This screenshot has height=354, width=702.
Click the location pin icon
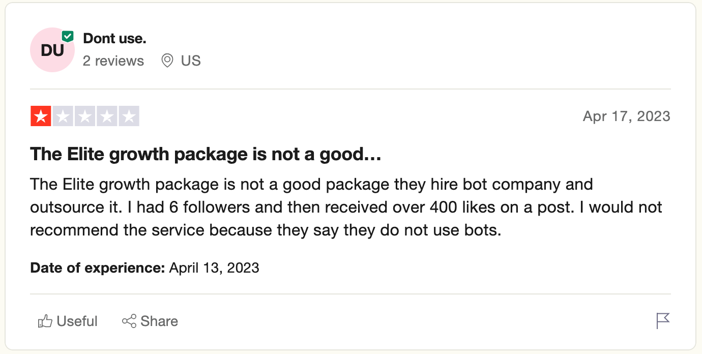(x=167, y=61)
